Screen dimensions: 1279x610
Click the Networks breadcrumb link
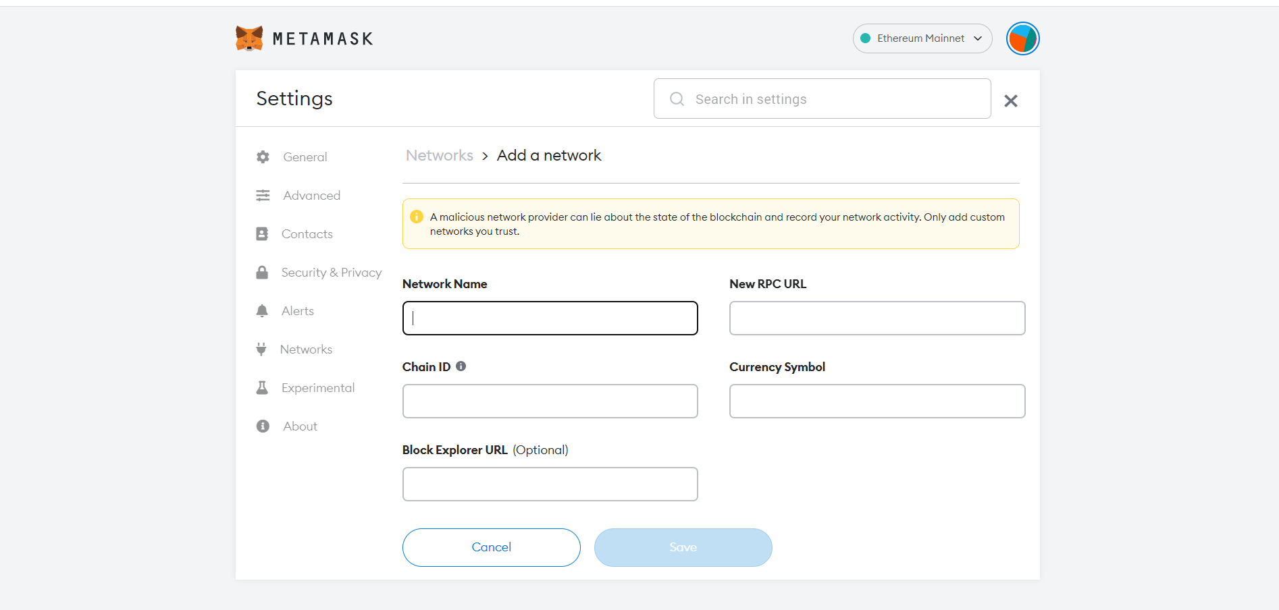tap(439, 156)
